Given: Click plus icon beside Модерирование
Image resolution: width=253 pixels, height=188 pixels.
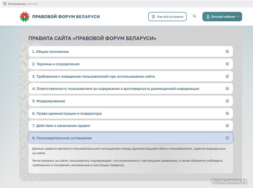Looking at the screenshot, I should [x=227, y=101].
